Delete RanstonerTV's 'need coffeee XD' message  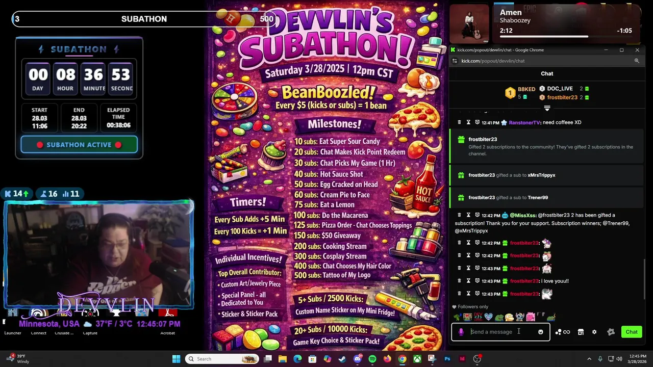(x=459, y=122)
